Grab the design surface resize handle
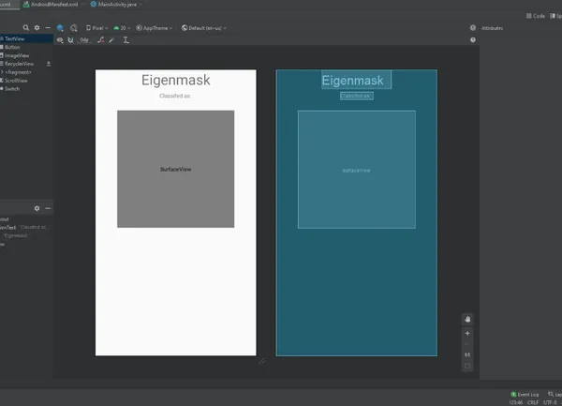562x406 pixels. [262, 361]
